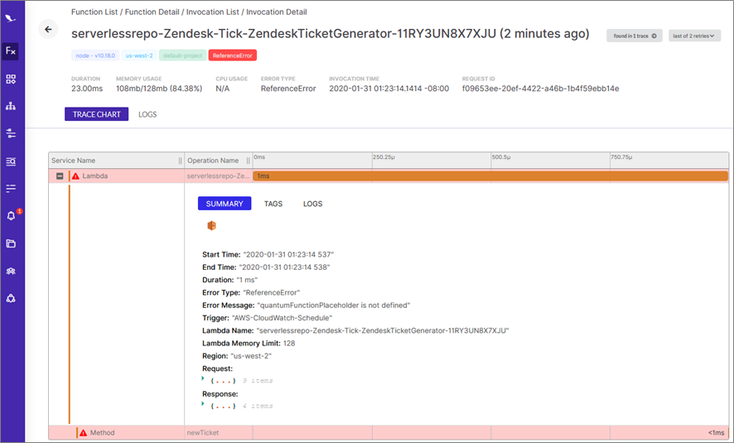
Task: Click the 500.5µ timeline tick label
Action: tap(501, 157)
